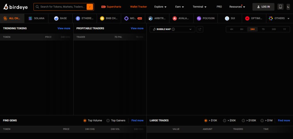
Task: Expand the Explore menu
Action: pyautogui.click(x=160, y=7)
